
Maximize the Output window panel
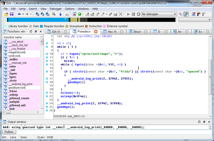click(x=199, y=122)
